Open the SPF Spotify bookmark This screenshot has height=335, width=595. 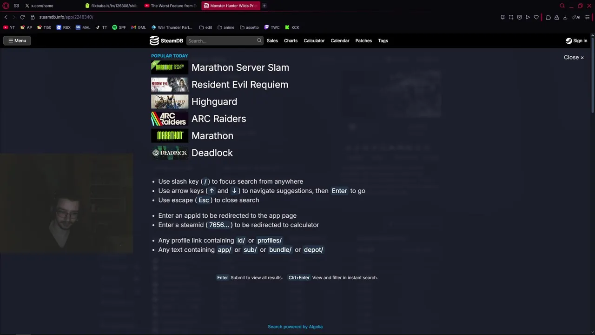(119, 27)
